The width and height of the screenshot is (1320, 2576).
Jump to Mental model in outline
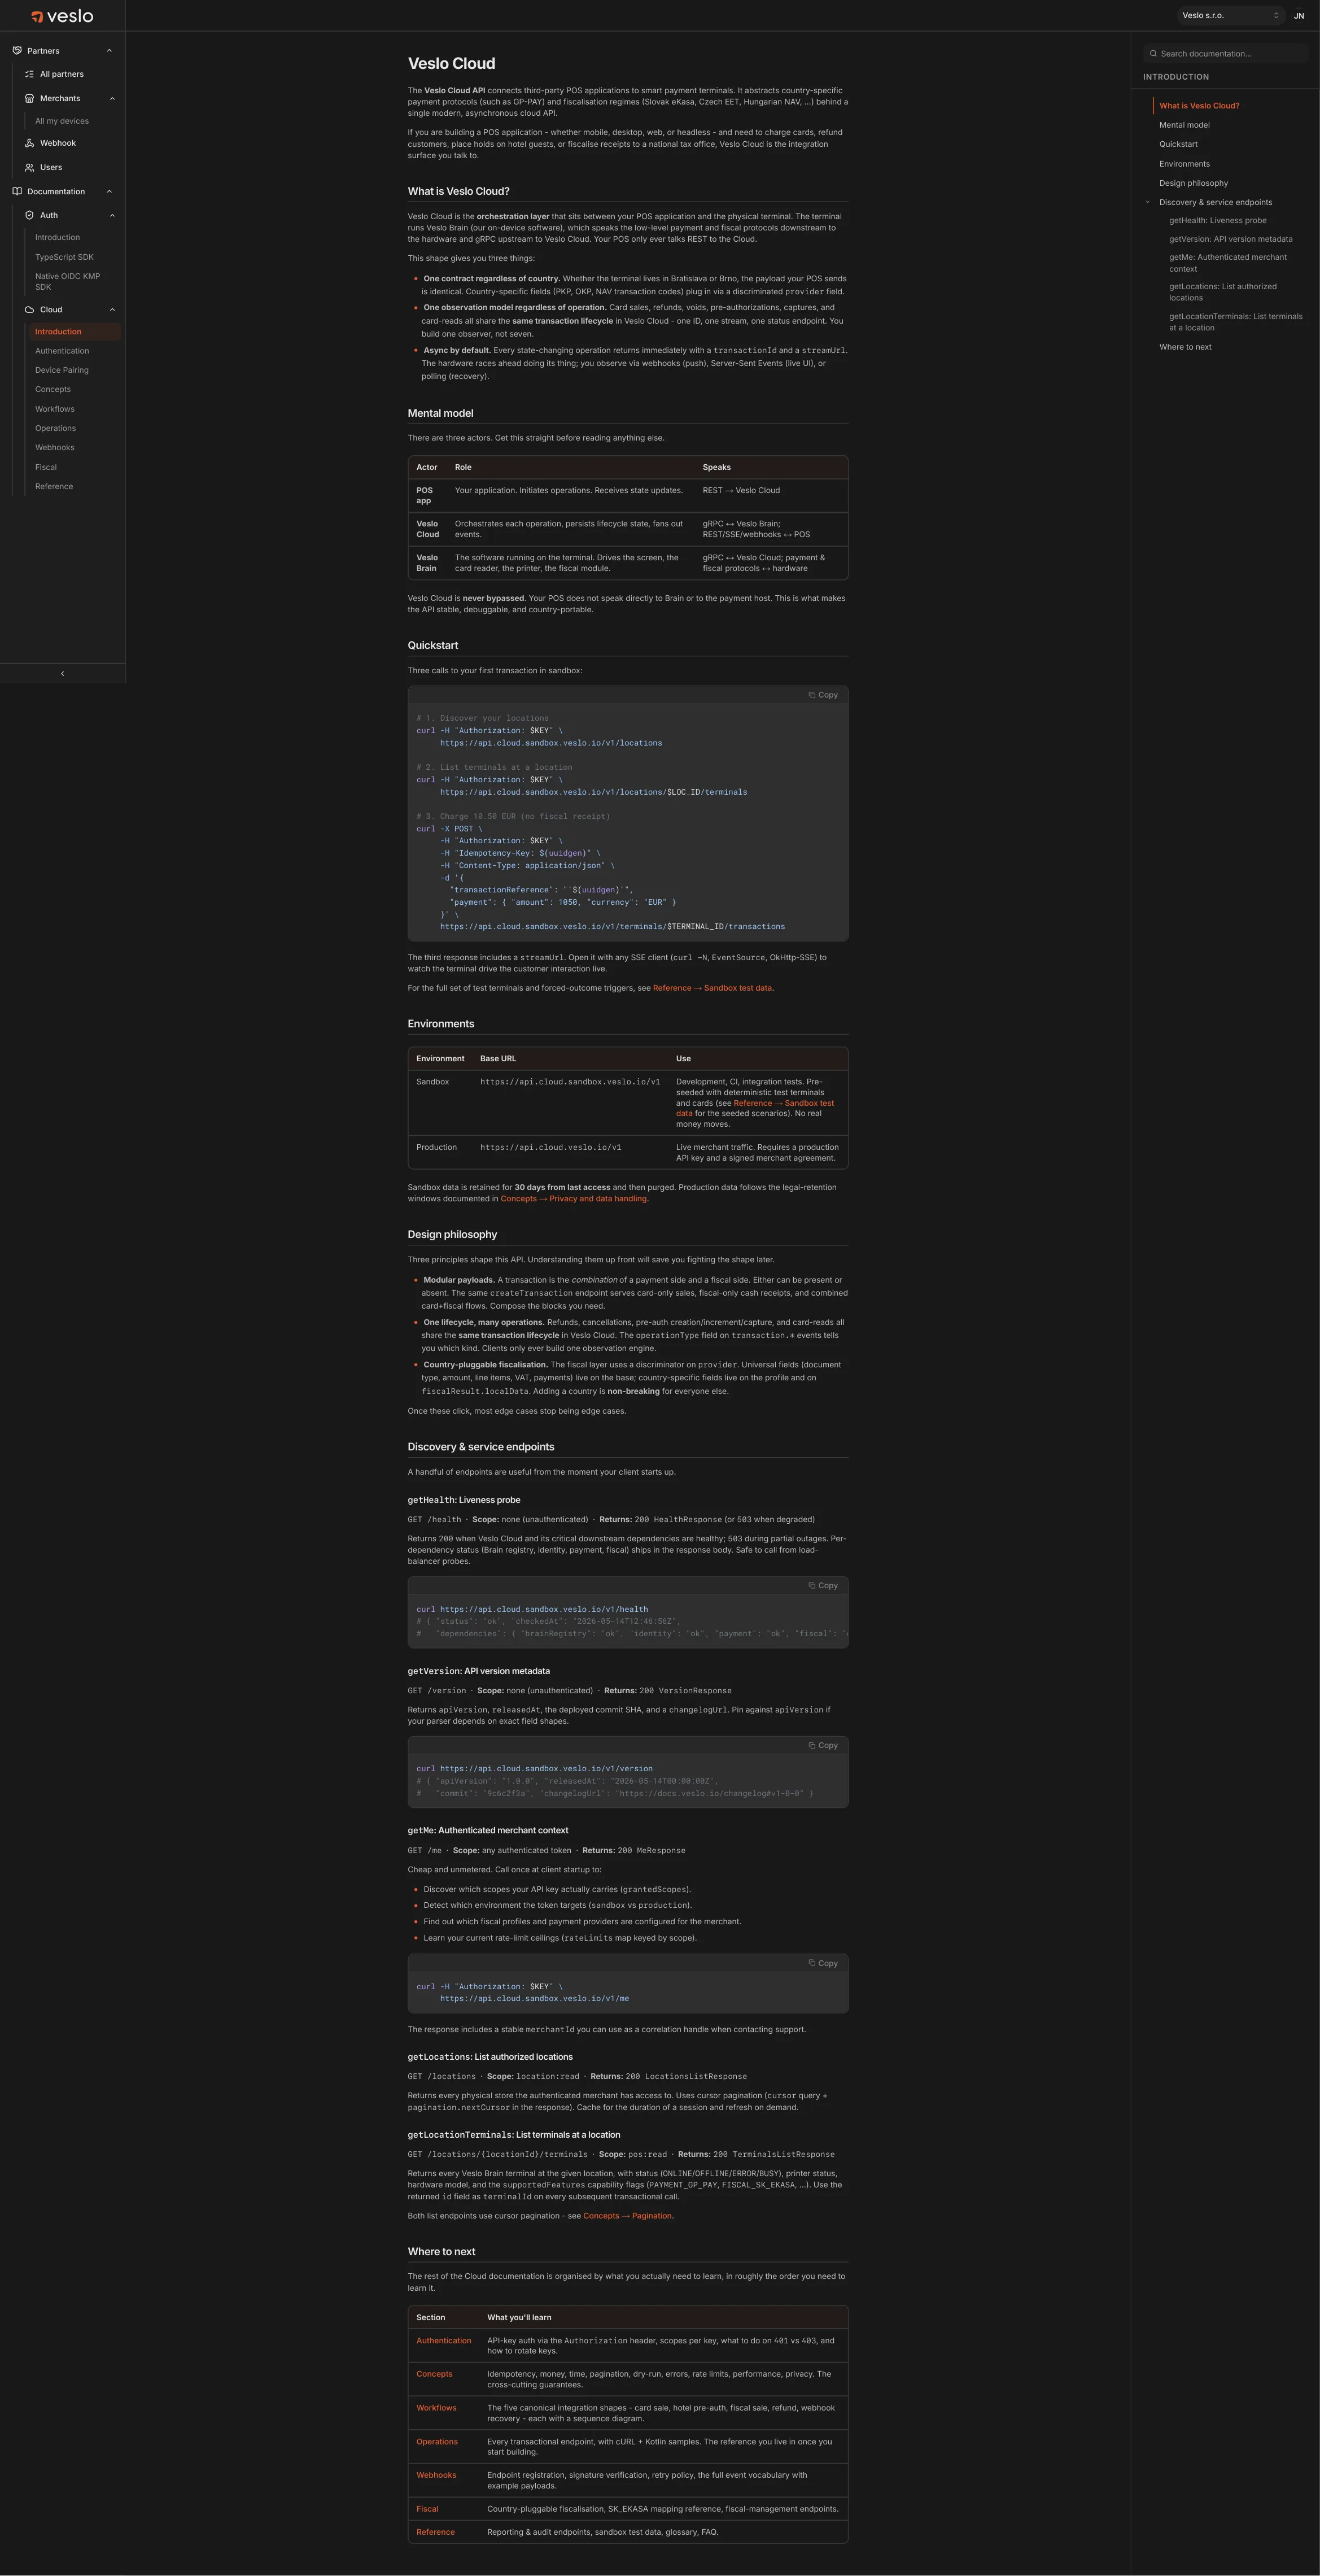1184,125
